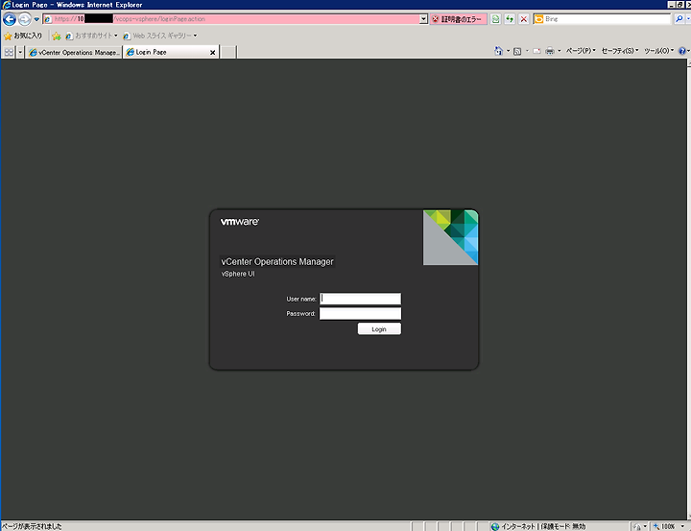
Task: Open the Favorites (お気に入り) star button
Action: 22,36
